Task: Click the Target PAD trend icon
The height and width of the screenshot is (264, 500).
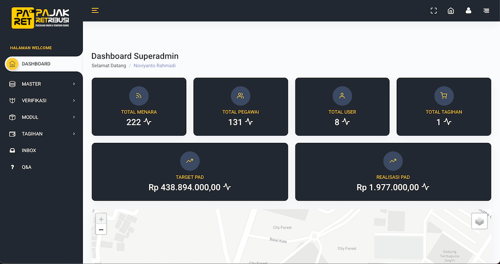Action: 189,161
